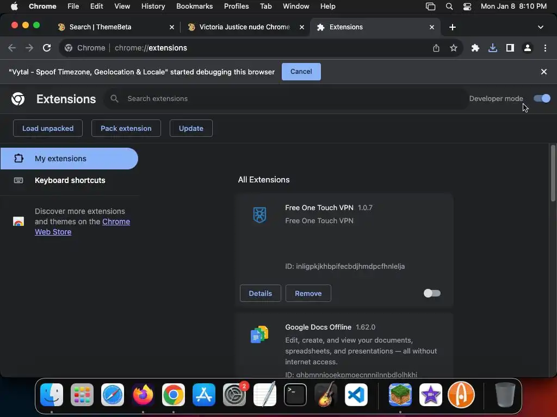
Task: Open the Help menu
Action: pos(327,7)
